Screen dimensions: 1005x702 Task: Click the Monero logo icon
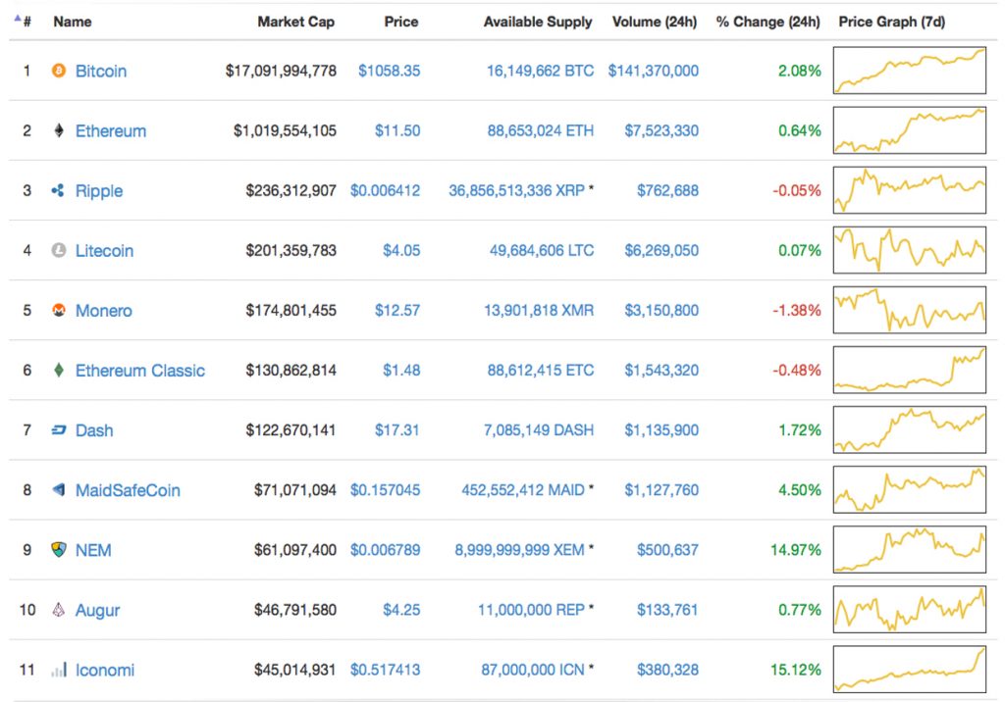(58, 310)
